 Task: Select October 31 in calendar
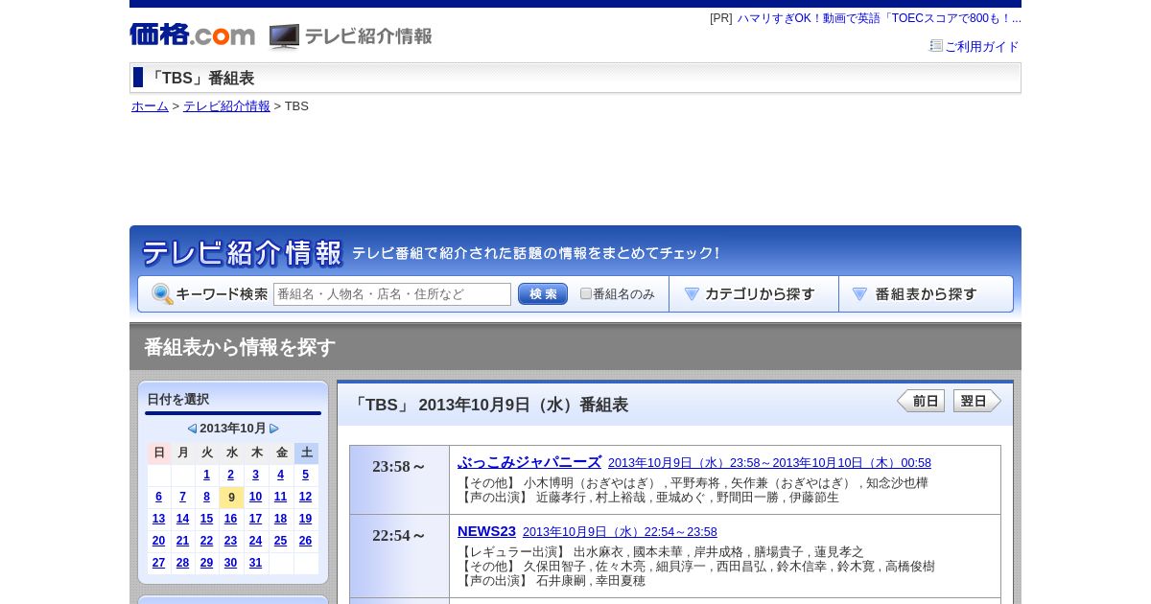(x=255, y=563)
